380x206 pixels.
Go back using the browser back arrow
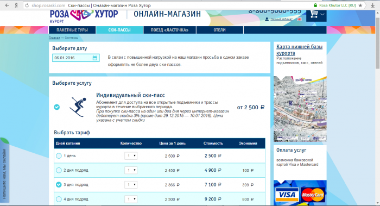tap(7, 5)
